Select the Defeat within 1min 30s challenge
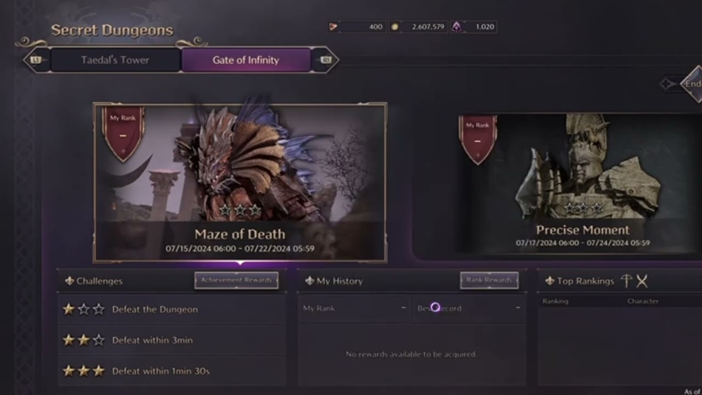This screenshot has height=395, width=702. 172,371
